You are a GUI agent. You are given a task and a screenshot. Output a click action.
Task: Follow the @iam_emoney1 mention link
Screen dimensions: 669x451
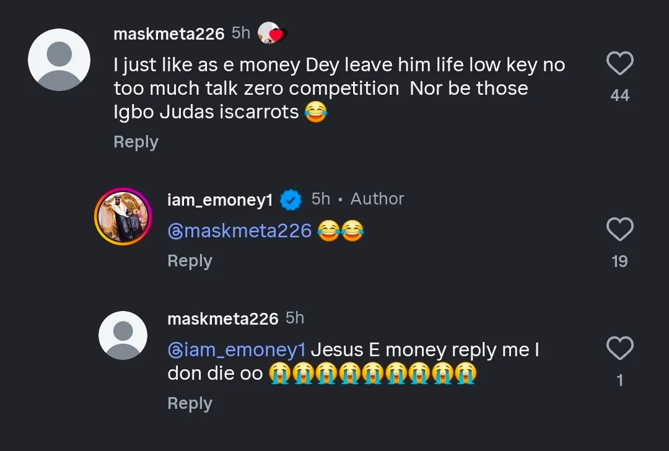pyautogui.click(x=237, y=350)
